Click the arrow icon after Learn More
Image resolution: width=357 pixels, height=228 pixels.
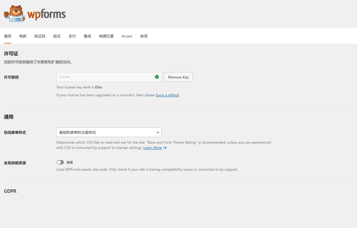165,148
